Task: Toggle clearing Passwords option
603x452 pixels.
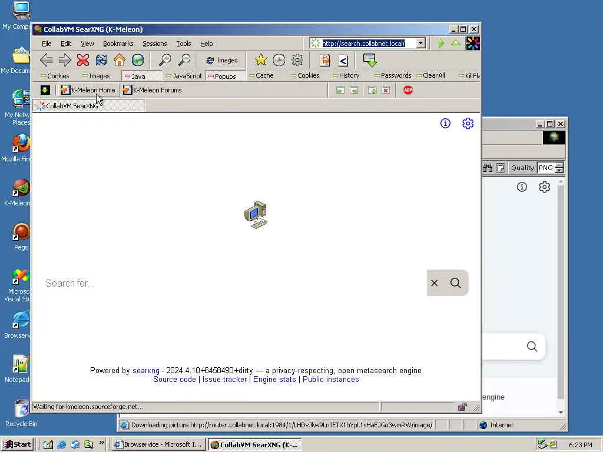Action: tap(393, 76)
